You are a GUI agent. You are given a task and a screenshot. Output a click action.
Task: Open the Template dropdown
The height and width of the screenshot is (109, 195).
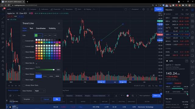(28, 99)
